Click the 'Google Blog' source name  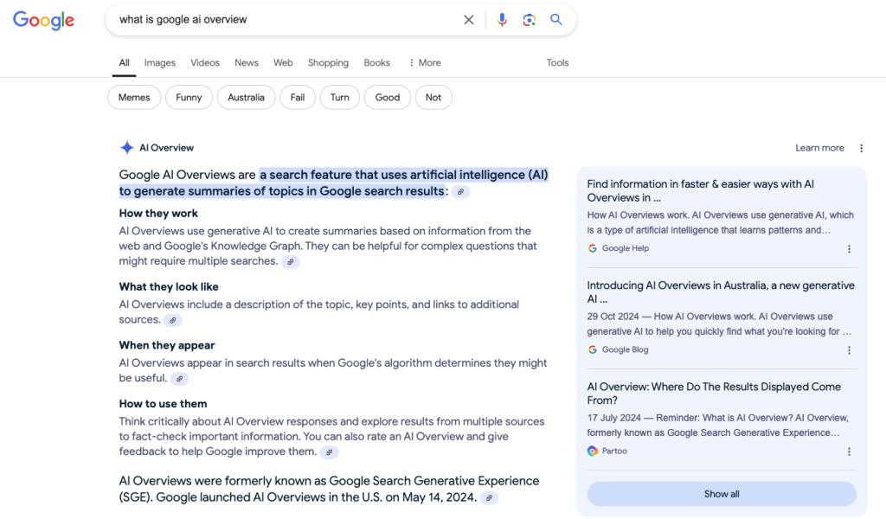point(625,349)
